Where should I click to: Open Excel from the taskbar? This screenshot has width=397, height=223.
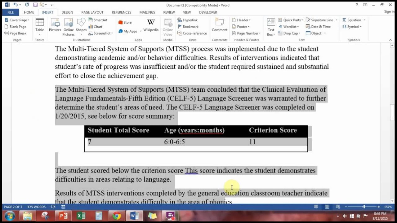coord(81,216)
